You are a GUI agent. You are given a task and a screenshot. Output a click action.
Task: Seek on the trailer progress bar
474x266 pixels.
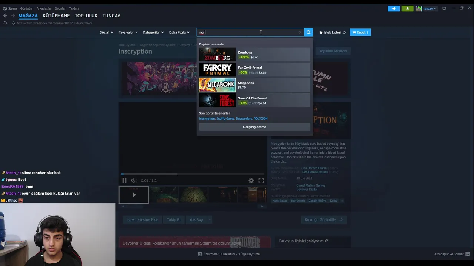[193, 174]
